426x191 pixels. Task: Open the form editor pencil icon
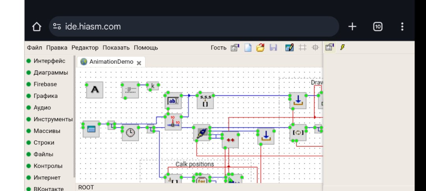290,48
